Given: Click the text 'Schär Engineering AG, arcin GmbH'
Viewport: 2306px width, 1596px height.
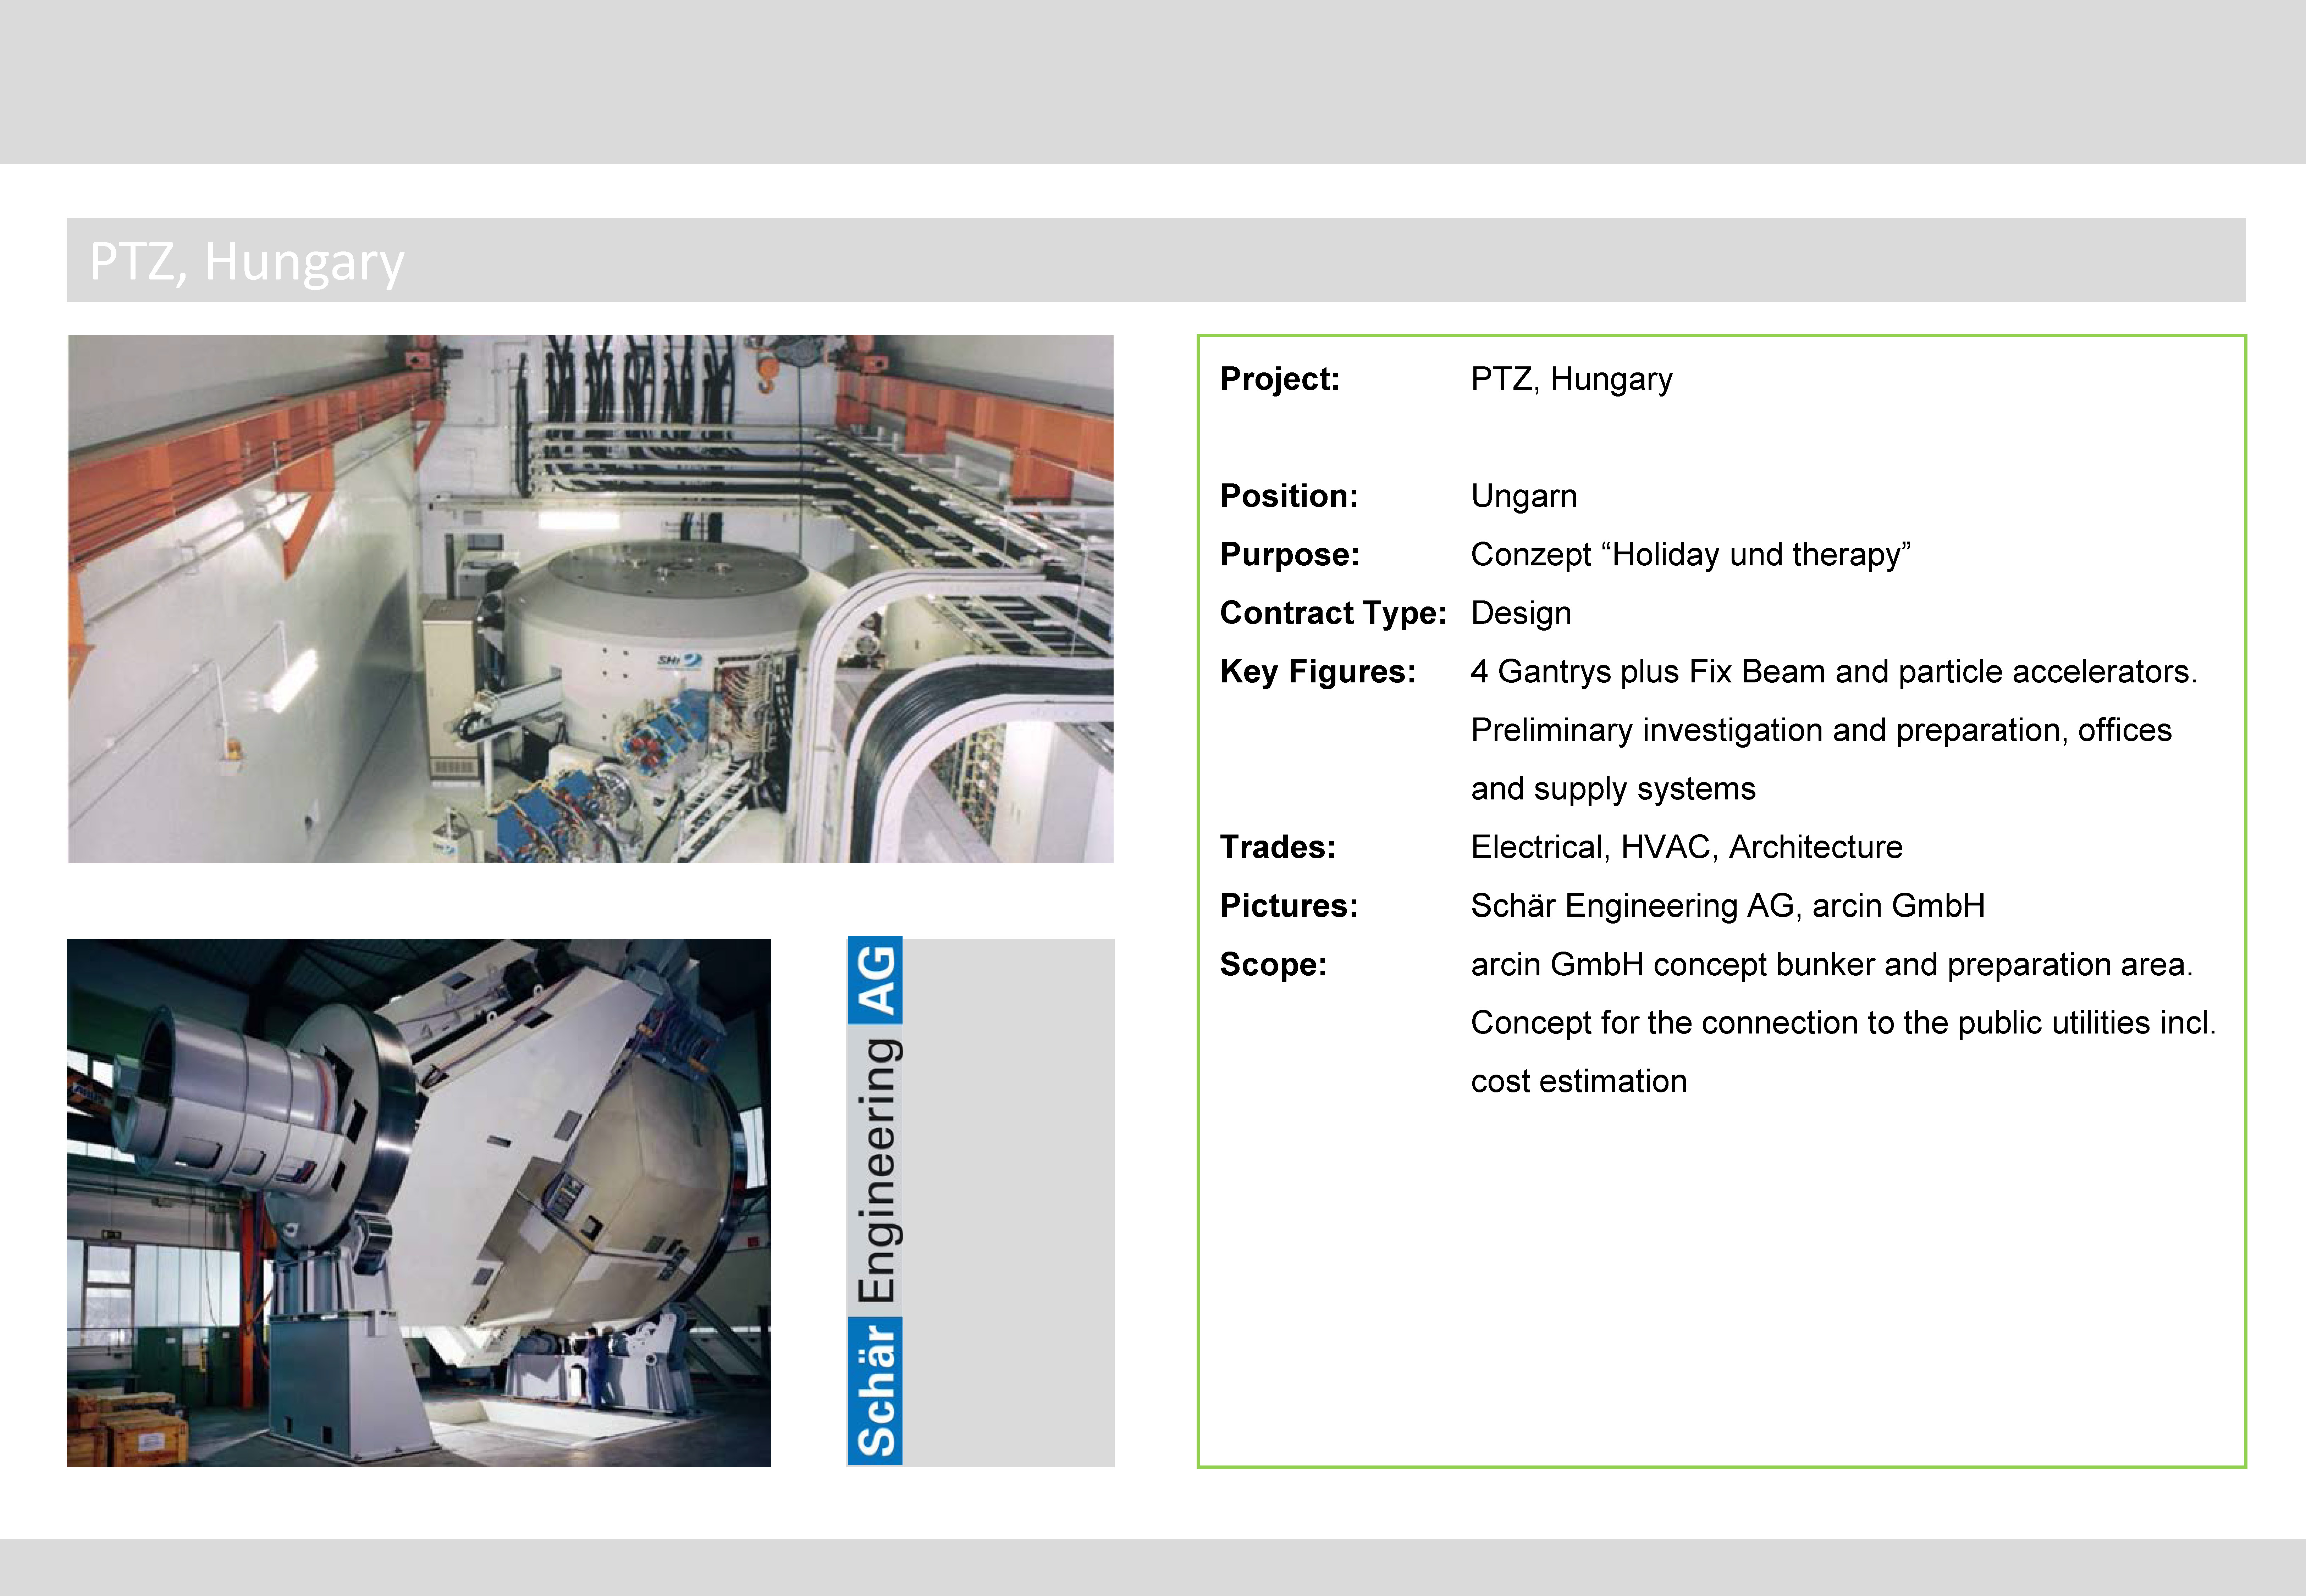Looking at the screenshot, I should pos(1728,907).
